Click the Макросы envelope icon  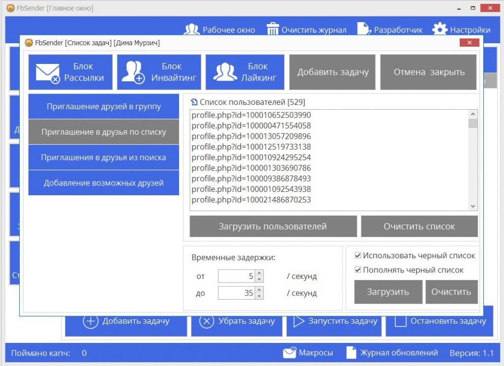(289, 353)
